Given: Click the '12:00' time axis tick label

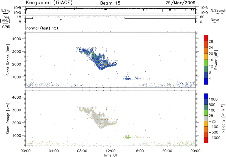Looking at the screenshot, I should [x=110, y=151].
